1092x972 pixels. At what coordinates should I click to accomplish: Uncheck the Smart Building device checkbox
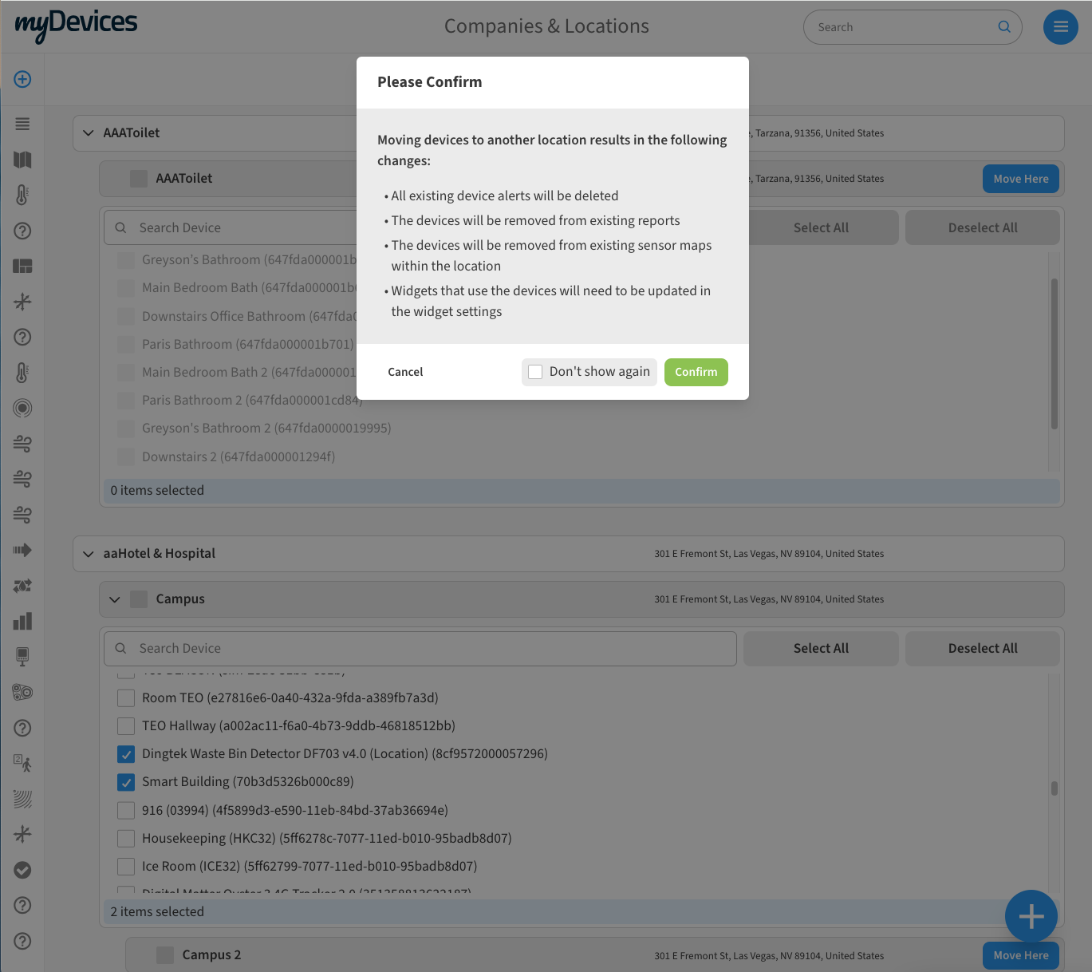126,782
